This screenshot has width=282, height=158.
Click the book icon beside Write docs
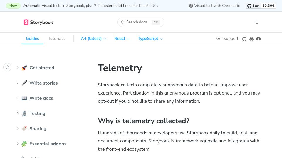[24, 98]
